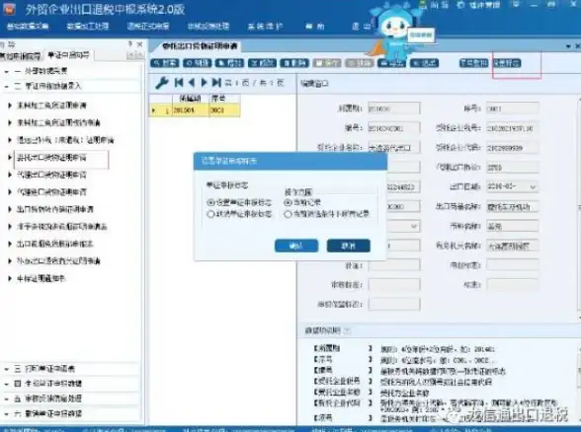
Task: Click the 刷新 refresh toolbar button
Action: click(x=198, y=63)
